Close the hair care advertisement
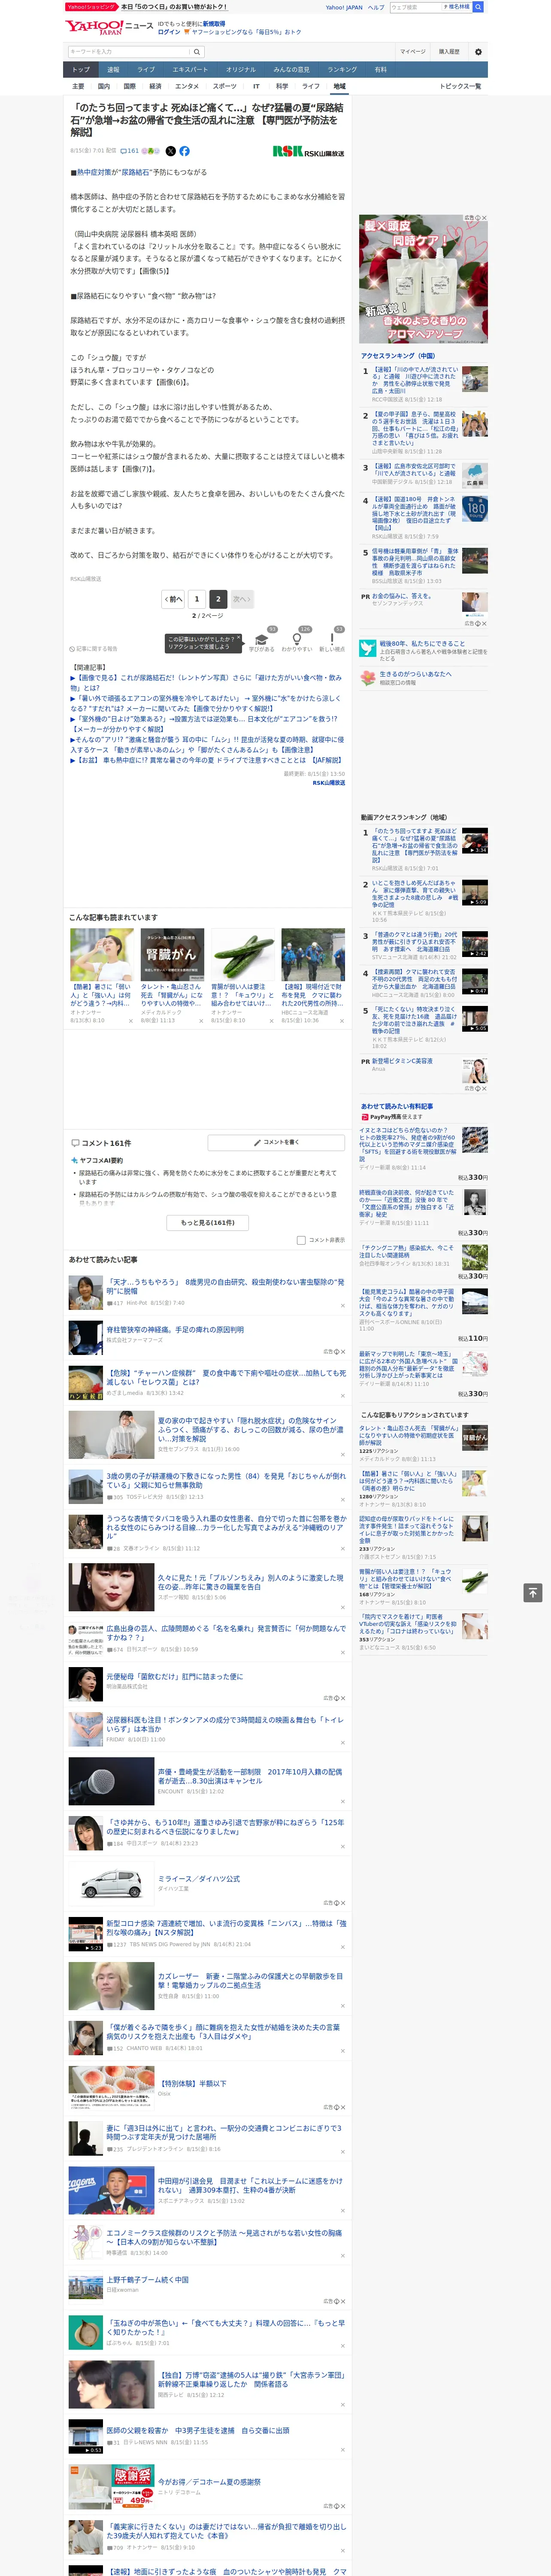The height and width of the screenshot is (2576, 551). coord(484,218)
